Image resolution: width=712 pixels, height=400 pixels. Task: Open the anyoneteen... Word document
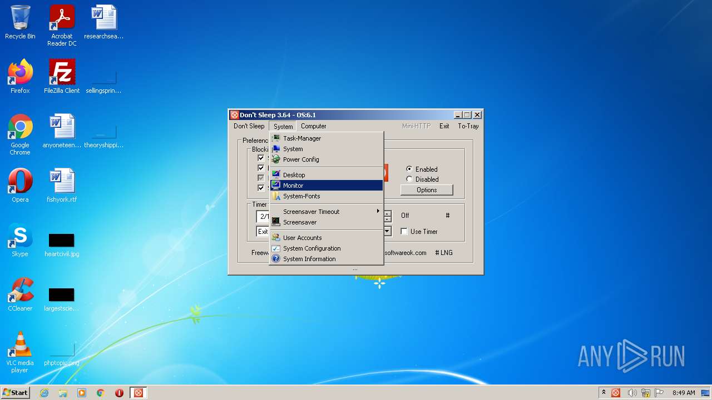pyautogui.click(x=62, y=131)
